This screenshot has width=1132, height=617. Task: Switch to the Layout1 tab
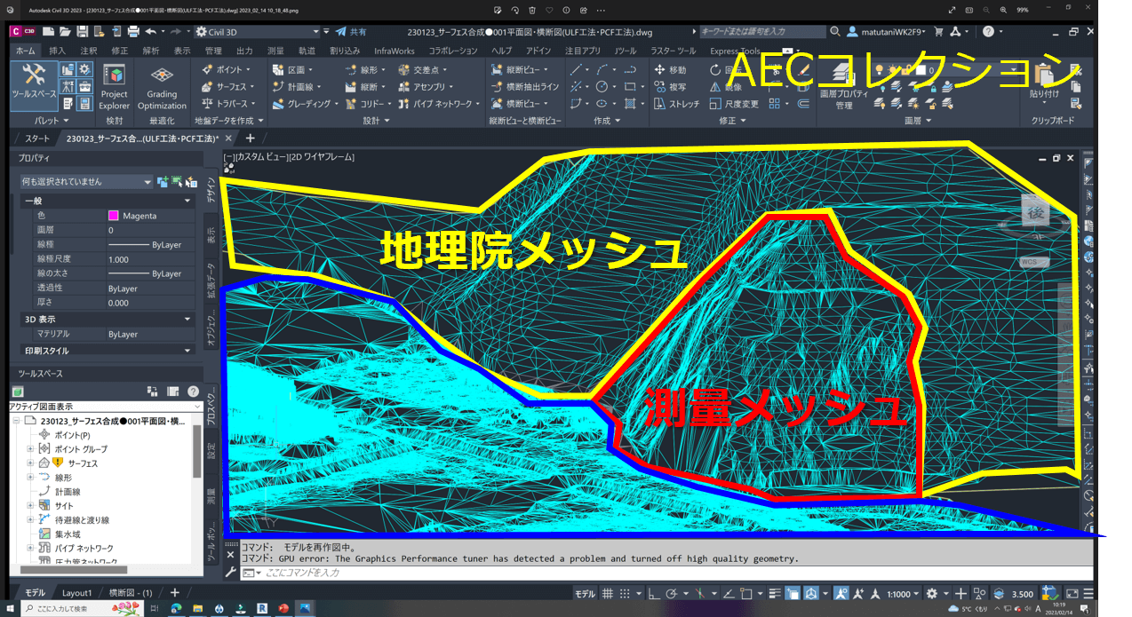point(76,593)
